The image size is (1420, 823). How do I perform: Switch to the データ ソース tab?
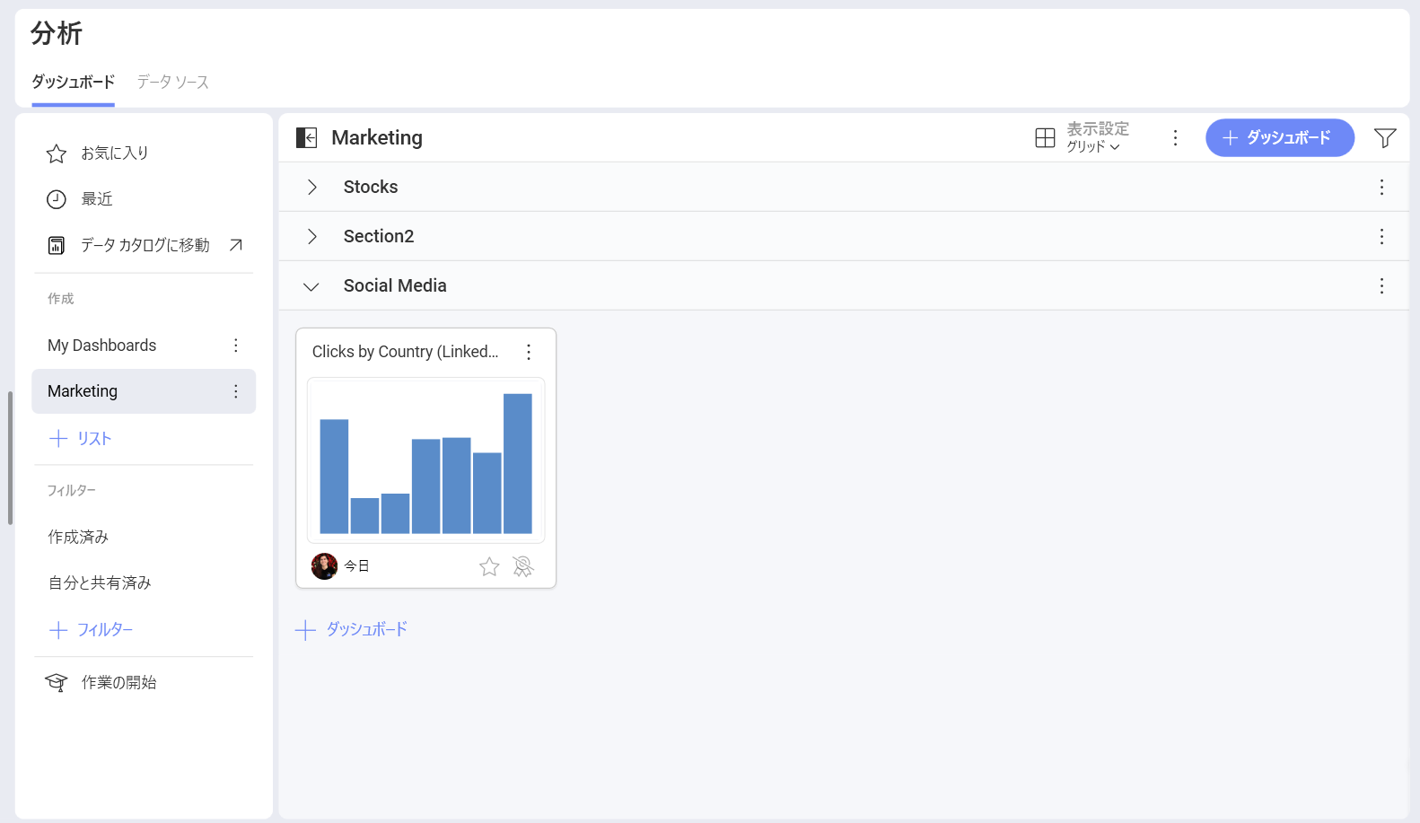(173, 82)
